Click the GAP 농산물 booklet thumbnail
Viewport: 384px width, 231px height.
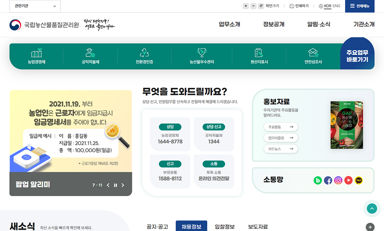tap(346, 125)
